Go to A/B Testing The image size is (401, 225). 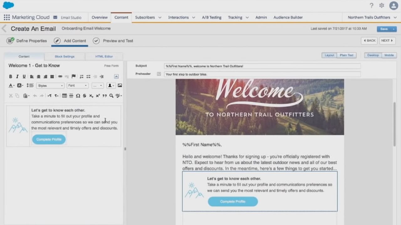pos(212,17)
